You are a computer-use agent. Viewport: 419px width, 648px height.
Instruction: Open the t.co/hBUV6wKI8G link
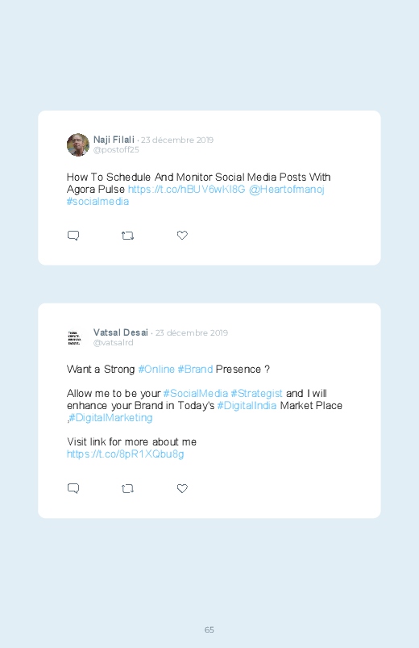tap(187, 190)
